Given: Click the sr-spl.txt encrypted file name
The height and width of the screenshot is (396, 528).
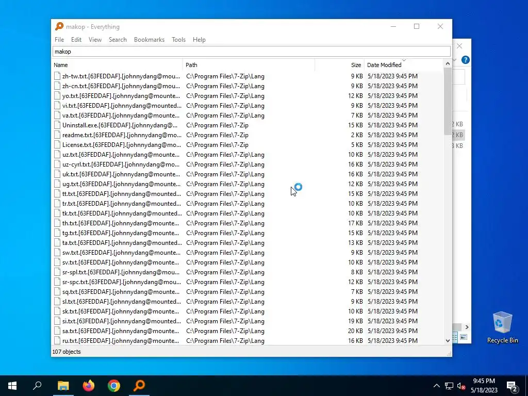Looking at the screenshot, I should pos(121,272).
